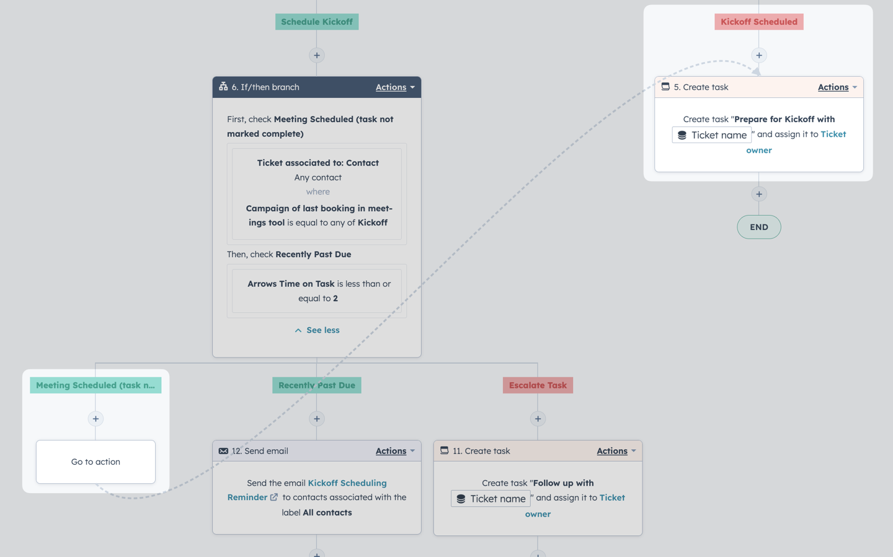Click the task icon in step 11 header
The image size is (893, 557).
pyautogui.click(x=444, y=450)
